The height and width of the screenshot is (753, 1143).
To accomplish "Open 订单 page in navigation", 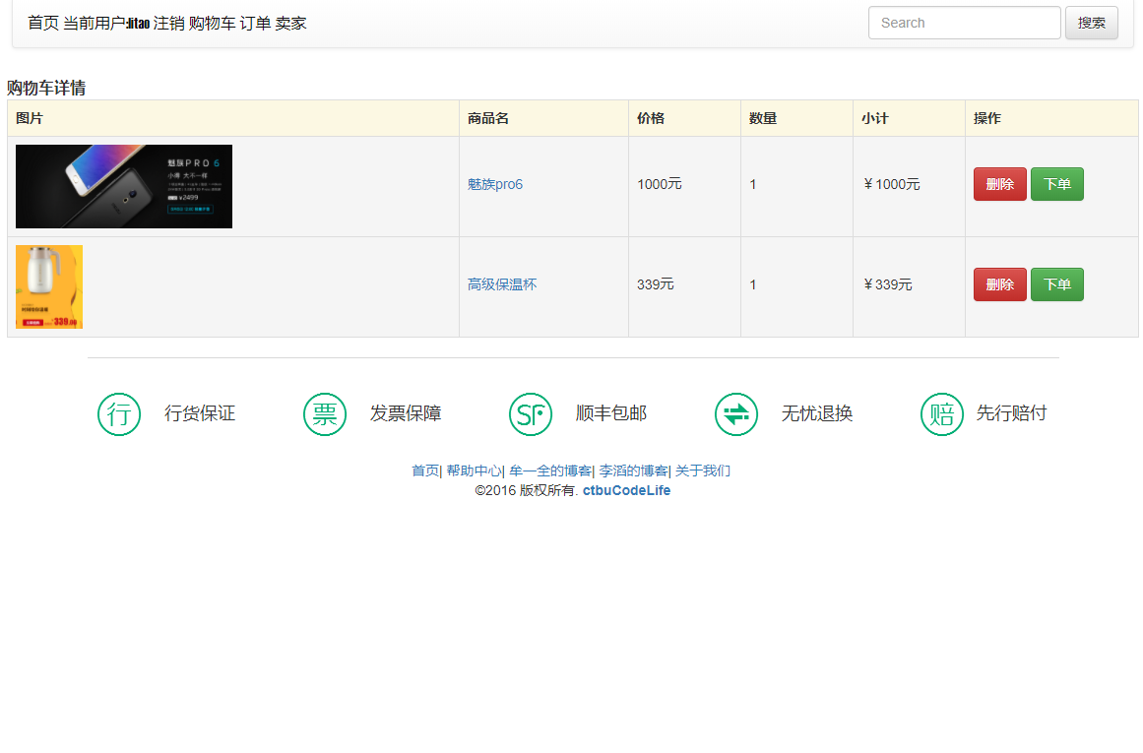I will [255, 23].
